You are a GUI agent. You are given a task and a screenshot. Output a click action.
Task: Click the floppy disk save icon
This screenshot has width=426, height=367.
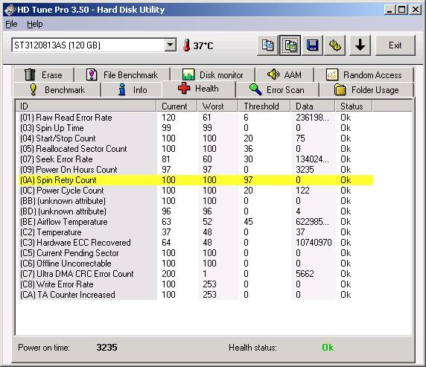pos(313,45)
